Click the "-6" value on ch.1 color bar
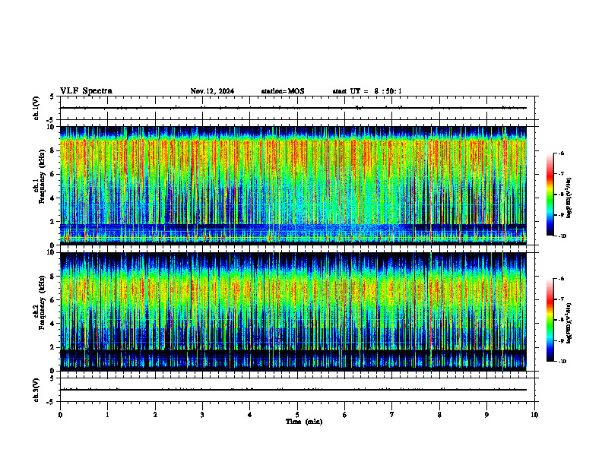Image resolution: width=602 pixels, height=465 pixels. coord(561,153)
